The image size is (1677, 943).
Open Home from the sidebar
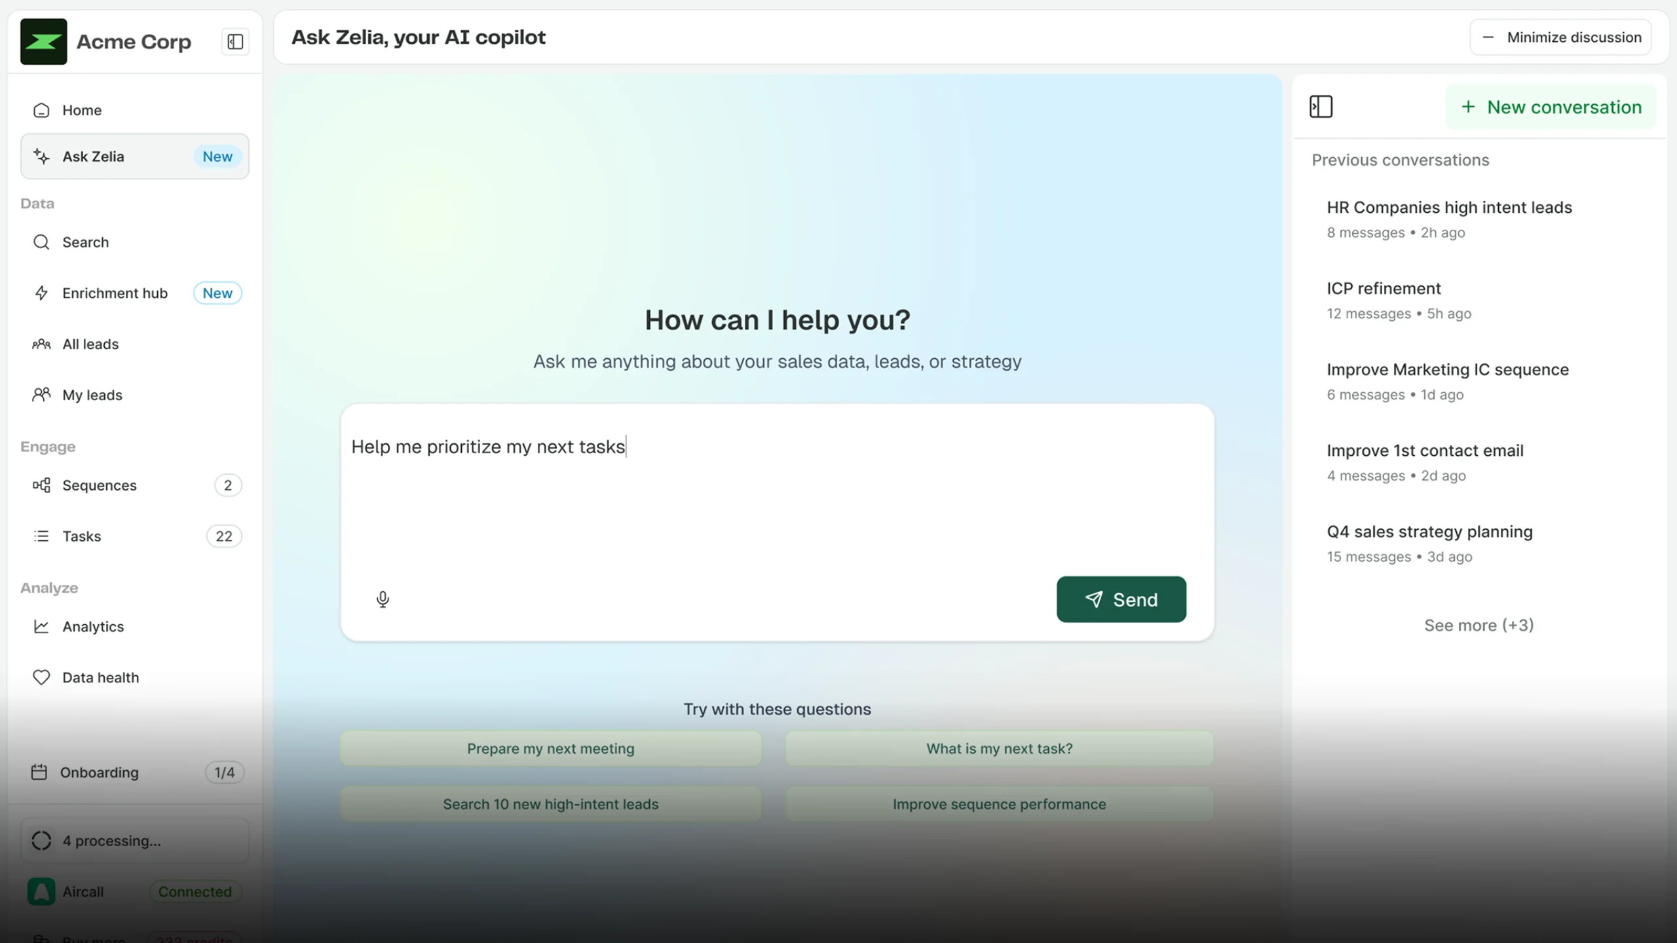(82, 110)
